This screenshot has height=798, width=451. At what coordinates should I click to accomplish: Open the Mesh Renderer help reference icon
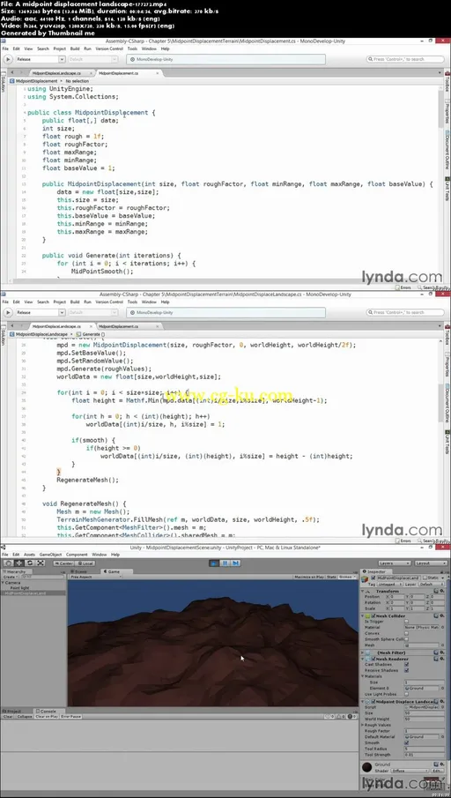pyautogui.click(x=436, y=659)
